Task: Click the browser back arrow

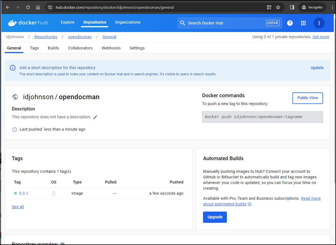Action: pos(8,7)
